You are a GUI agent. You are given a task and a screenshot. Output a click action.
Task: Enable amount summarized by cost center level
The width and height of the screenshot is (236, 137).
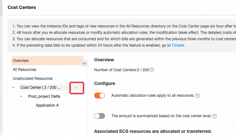[100, 116]
